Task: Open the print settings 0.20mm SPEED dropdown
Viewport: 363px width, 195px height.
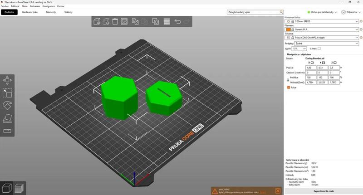Action: pyautogui.click(x=322, y=21)
